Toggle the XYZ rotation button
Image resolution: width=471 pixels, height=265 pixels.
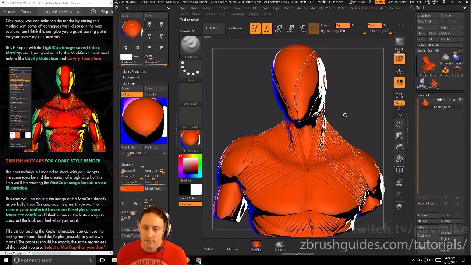coord(399,103)
